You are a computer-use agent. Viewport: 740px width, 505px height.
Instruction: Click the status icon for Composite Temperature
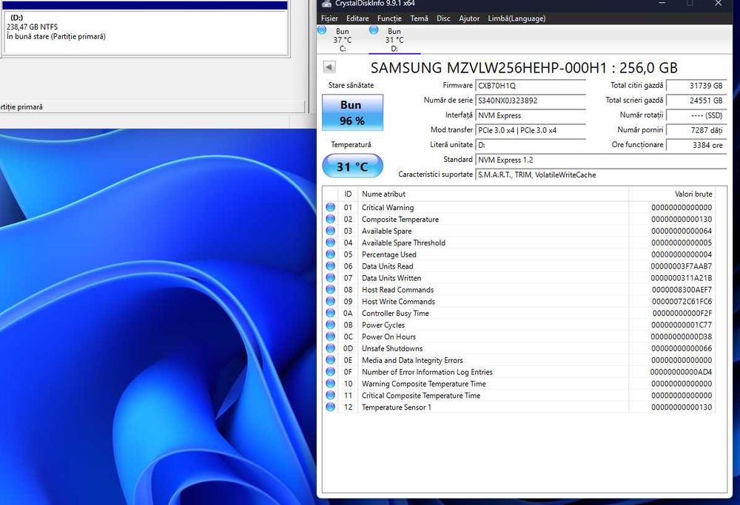pyautogui.click(x=330, y=220)
